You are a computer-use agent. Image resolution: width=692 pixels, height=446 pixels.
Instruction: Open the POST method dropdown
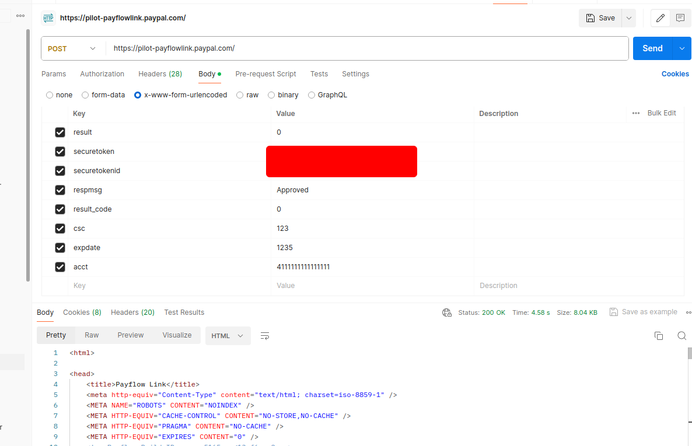click(71, 49)
